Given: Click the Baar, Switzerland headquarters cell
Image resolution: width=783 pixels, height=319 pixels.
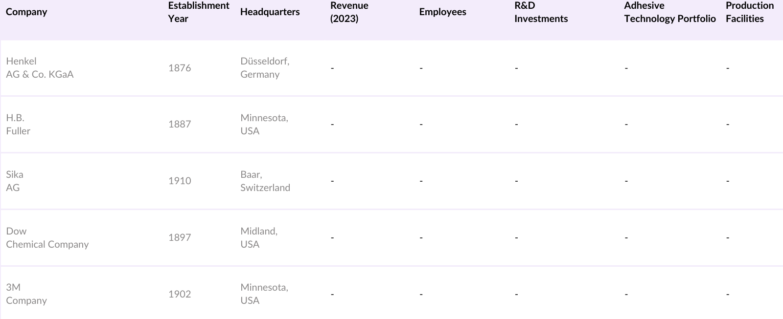Looking at the screenshot, I should coord(265,181).
